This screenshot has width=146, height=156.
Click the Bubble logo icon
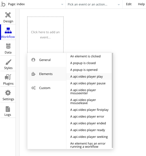[x=3, y=4]
